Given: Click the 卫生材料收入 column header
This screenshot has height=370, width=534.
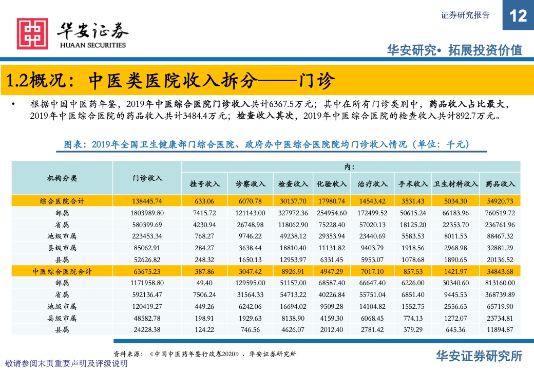Looking at the screenshot, I should pyautogui.click(x=455, y=184).
